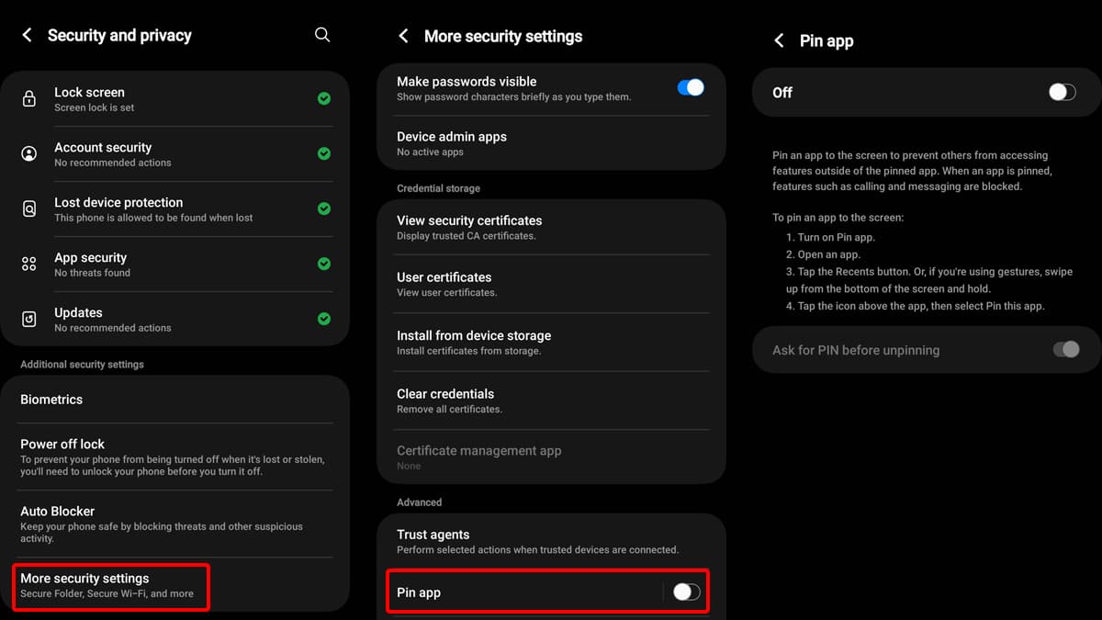Toggle Ask for PIN before unpinning
Image resolution: width=1102 pixels, height=620 pixels.
pos(1065,350)
